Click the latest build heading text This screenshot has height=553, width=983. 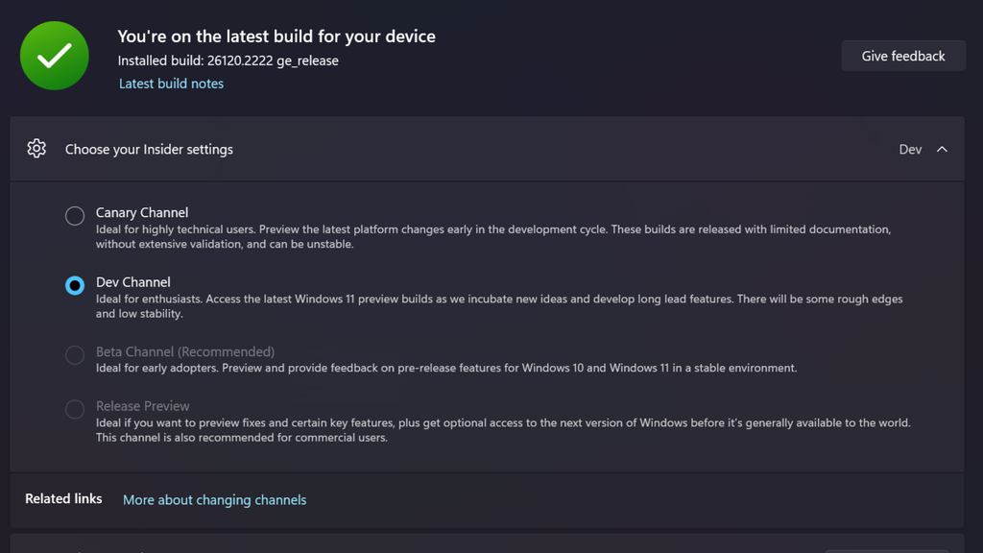[276, 36]
